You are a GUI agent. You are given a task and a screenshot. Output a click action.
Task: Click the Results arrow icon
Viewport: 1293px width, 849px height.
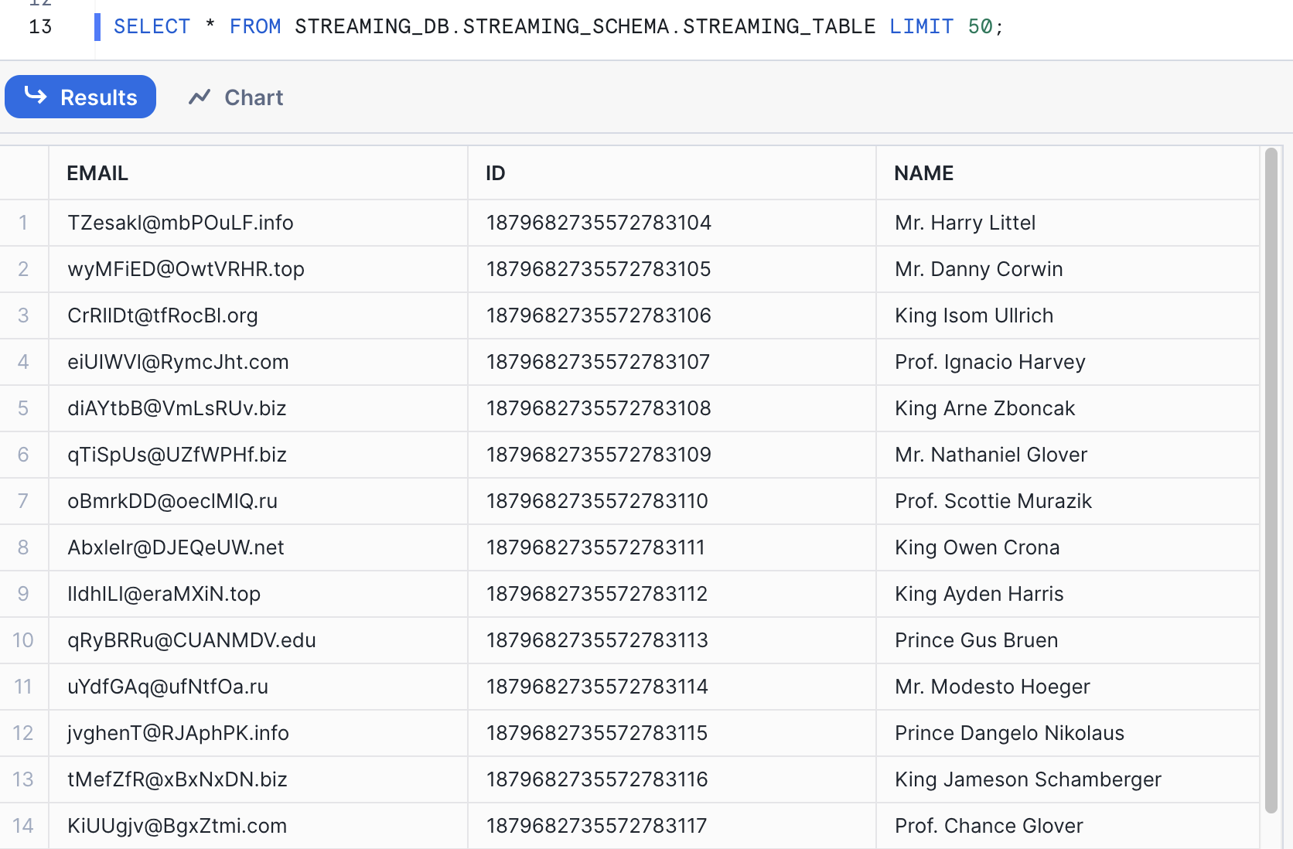pyautogui.click(x=36, y=96)
